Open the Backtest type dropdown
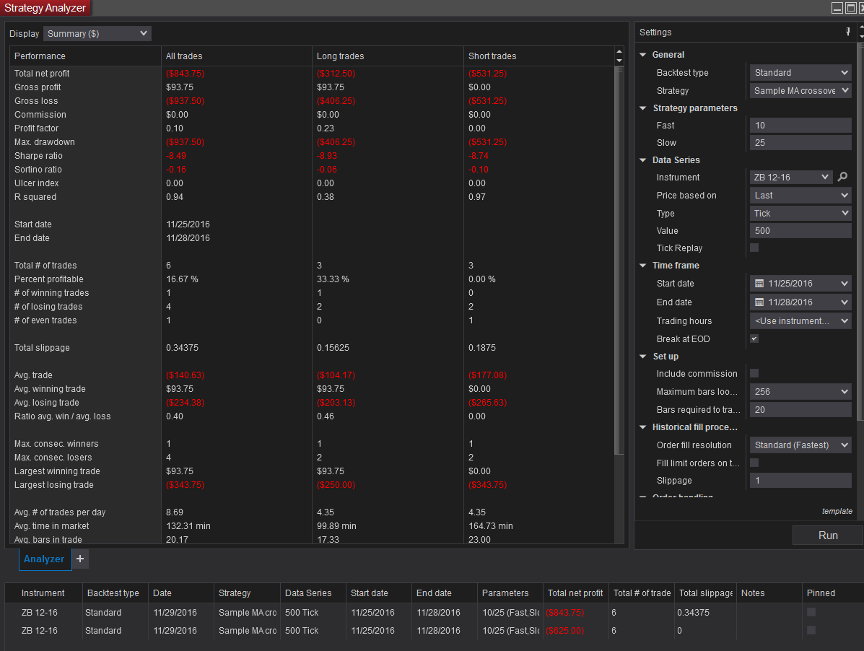This screenshot has height=651, width=864. 800,73
